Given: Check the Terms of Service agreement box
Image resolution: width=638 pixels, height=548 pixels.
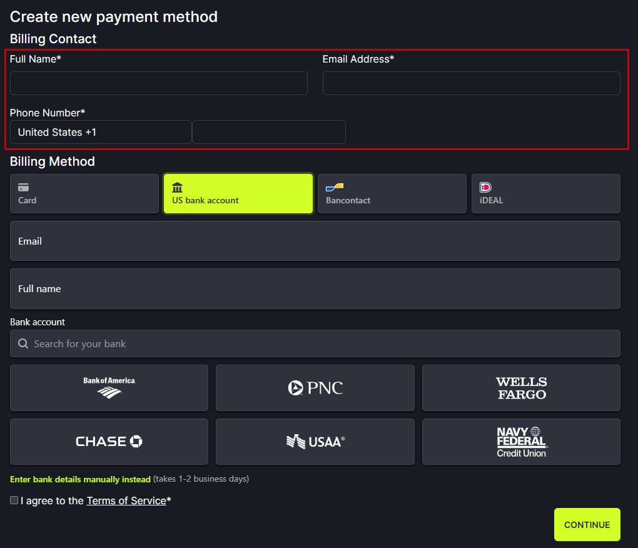Looking at the screenshot, I should pos(14,500).
